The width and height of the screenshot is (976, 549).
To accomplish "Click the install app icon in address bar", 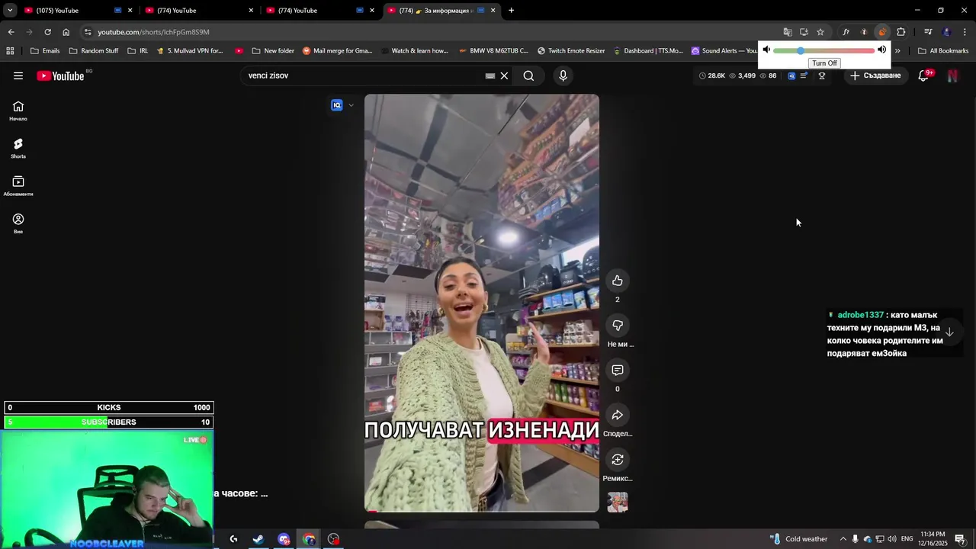I will pos(804,32).
